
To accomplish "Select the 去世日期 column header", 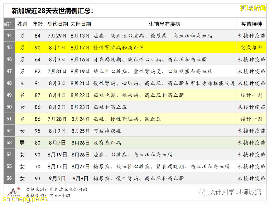I will pyautogui.click(x=80, y=24).
